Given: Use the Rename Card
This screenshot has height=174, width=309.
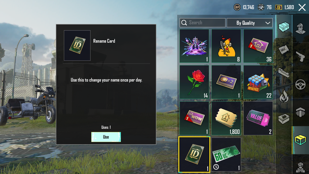Looking at the screenshot, I should coord(106,137).
